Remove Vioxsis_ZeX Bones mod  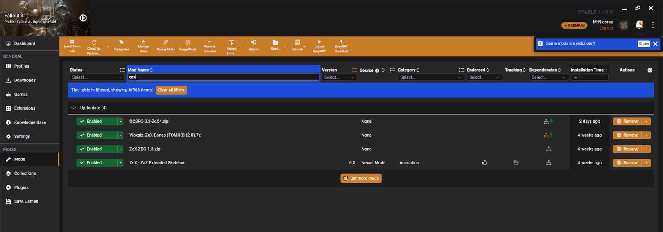pyautogui.click(x=627, y=135)
